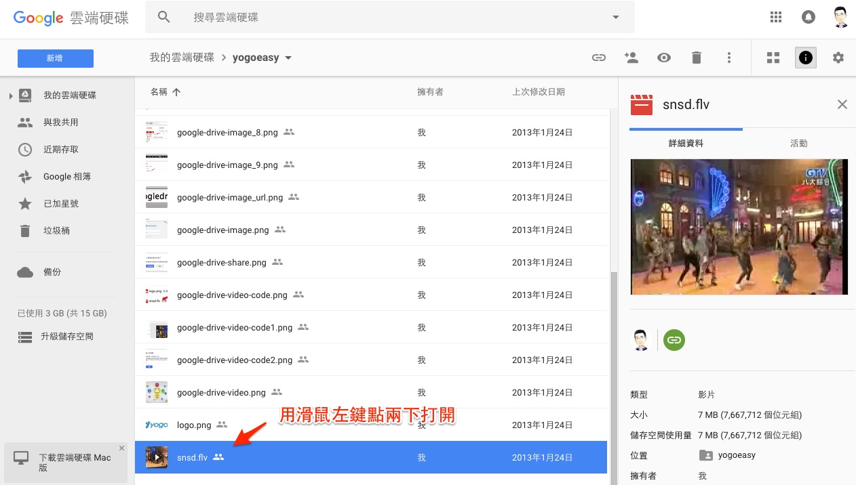Click snsd.flv title file-type icon
Screen dimensions: 856x485
coord(642,105)
